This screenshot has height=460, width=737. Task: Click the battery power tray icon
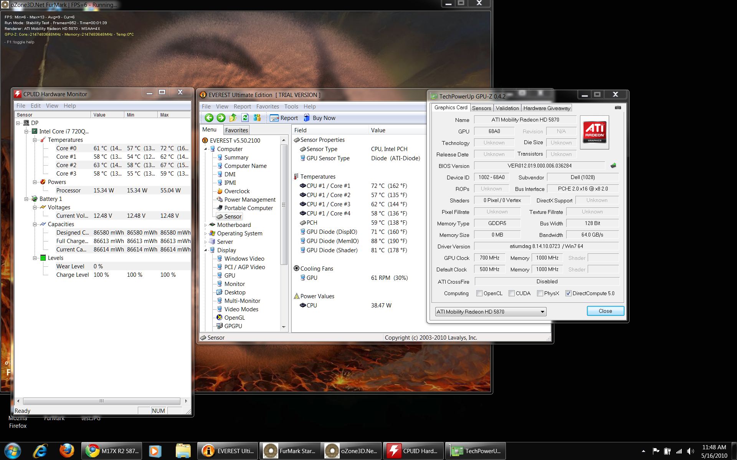click(668, 451)
